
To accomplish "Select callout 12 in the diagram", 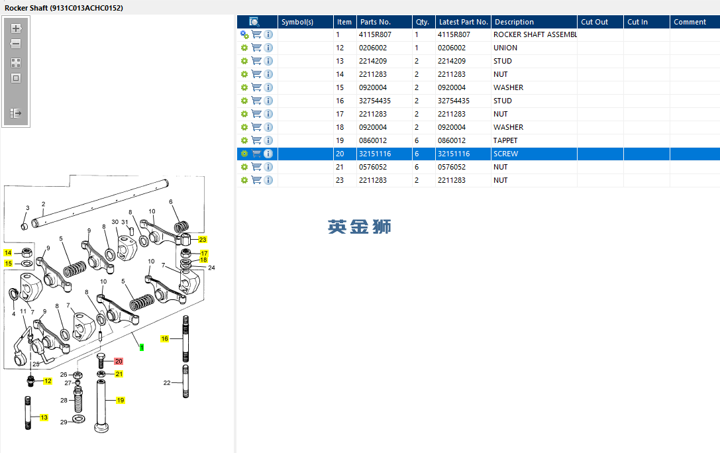I will click(48, 381).
